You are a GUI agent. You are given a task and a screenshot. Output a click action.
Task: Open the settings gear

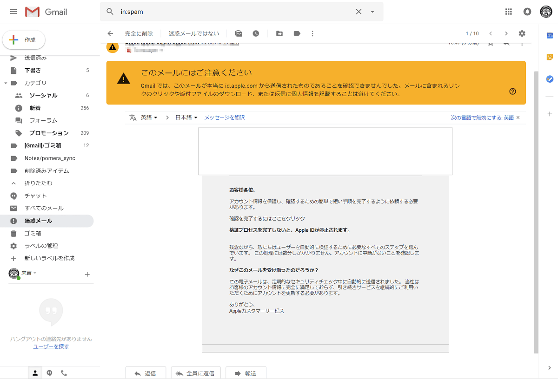point(522,33)
